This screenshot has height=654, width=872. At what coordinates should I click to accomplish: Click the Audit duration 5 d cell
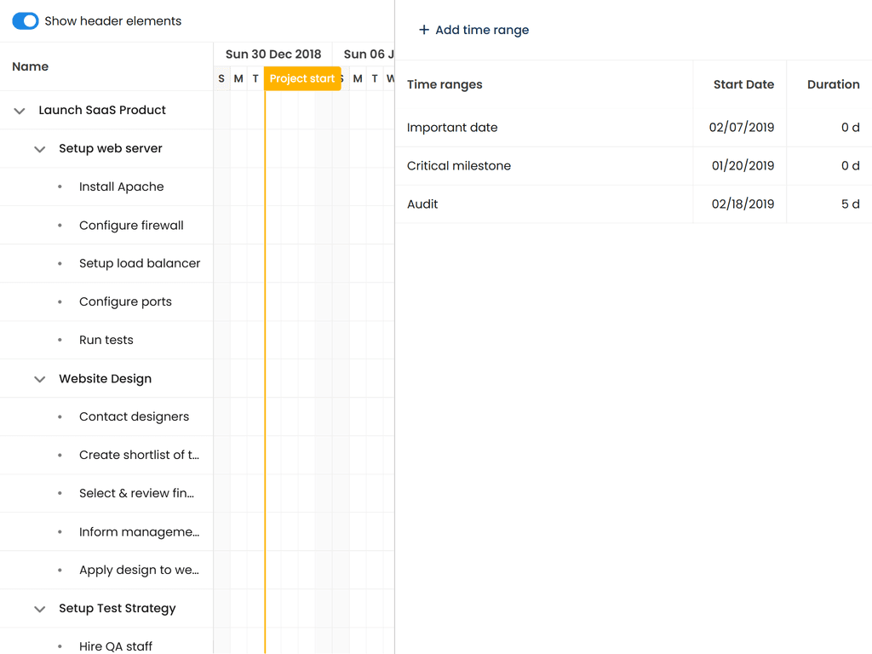coord(849,204)
